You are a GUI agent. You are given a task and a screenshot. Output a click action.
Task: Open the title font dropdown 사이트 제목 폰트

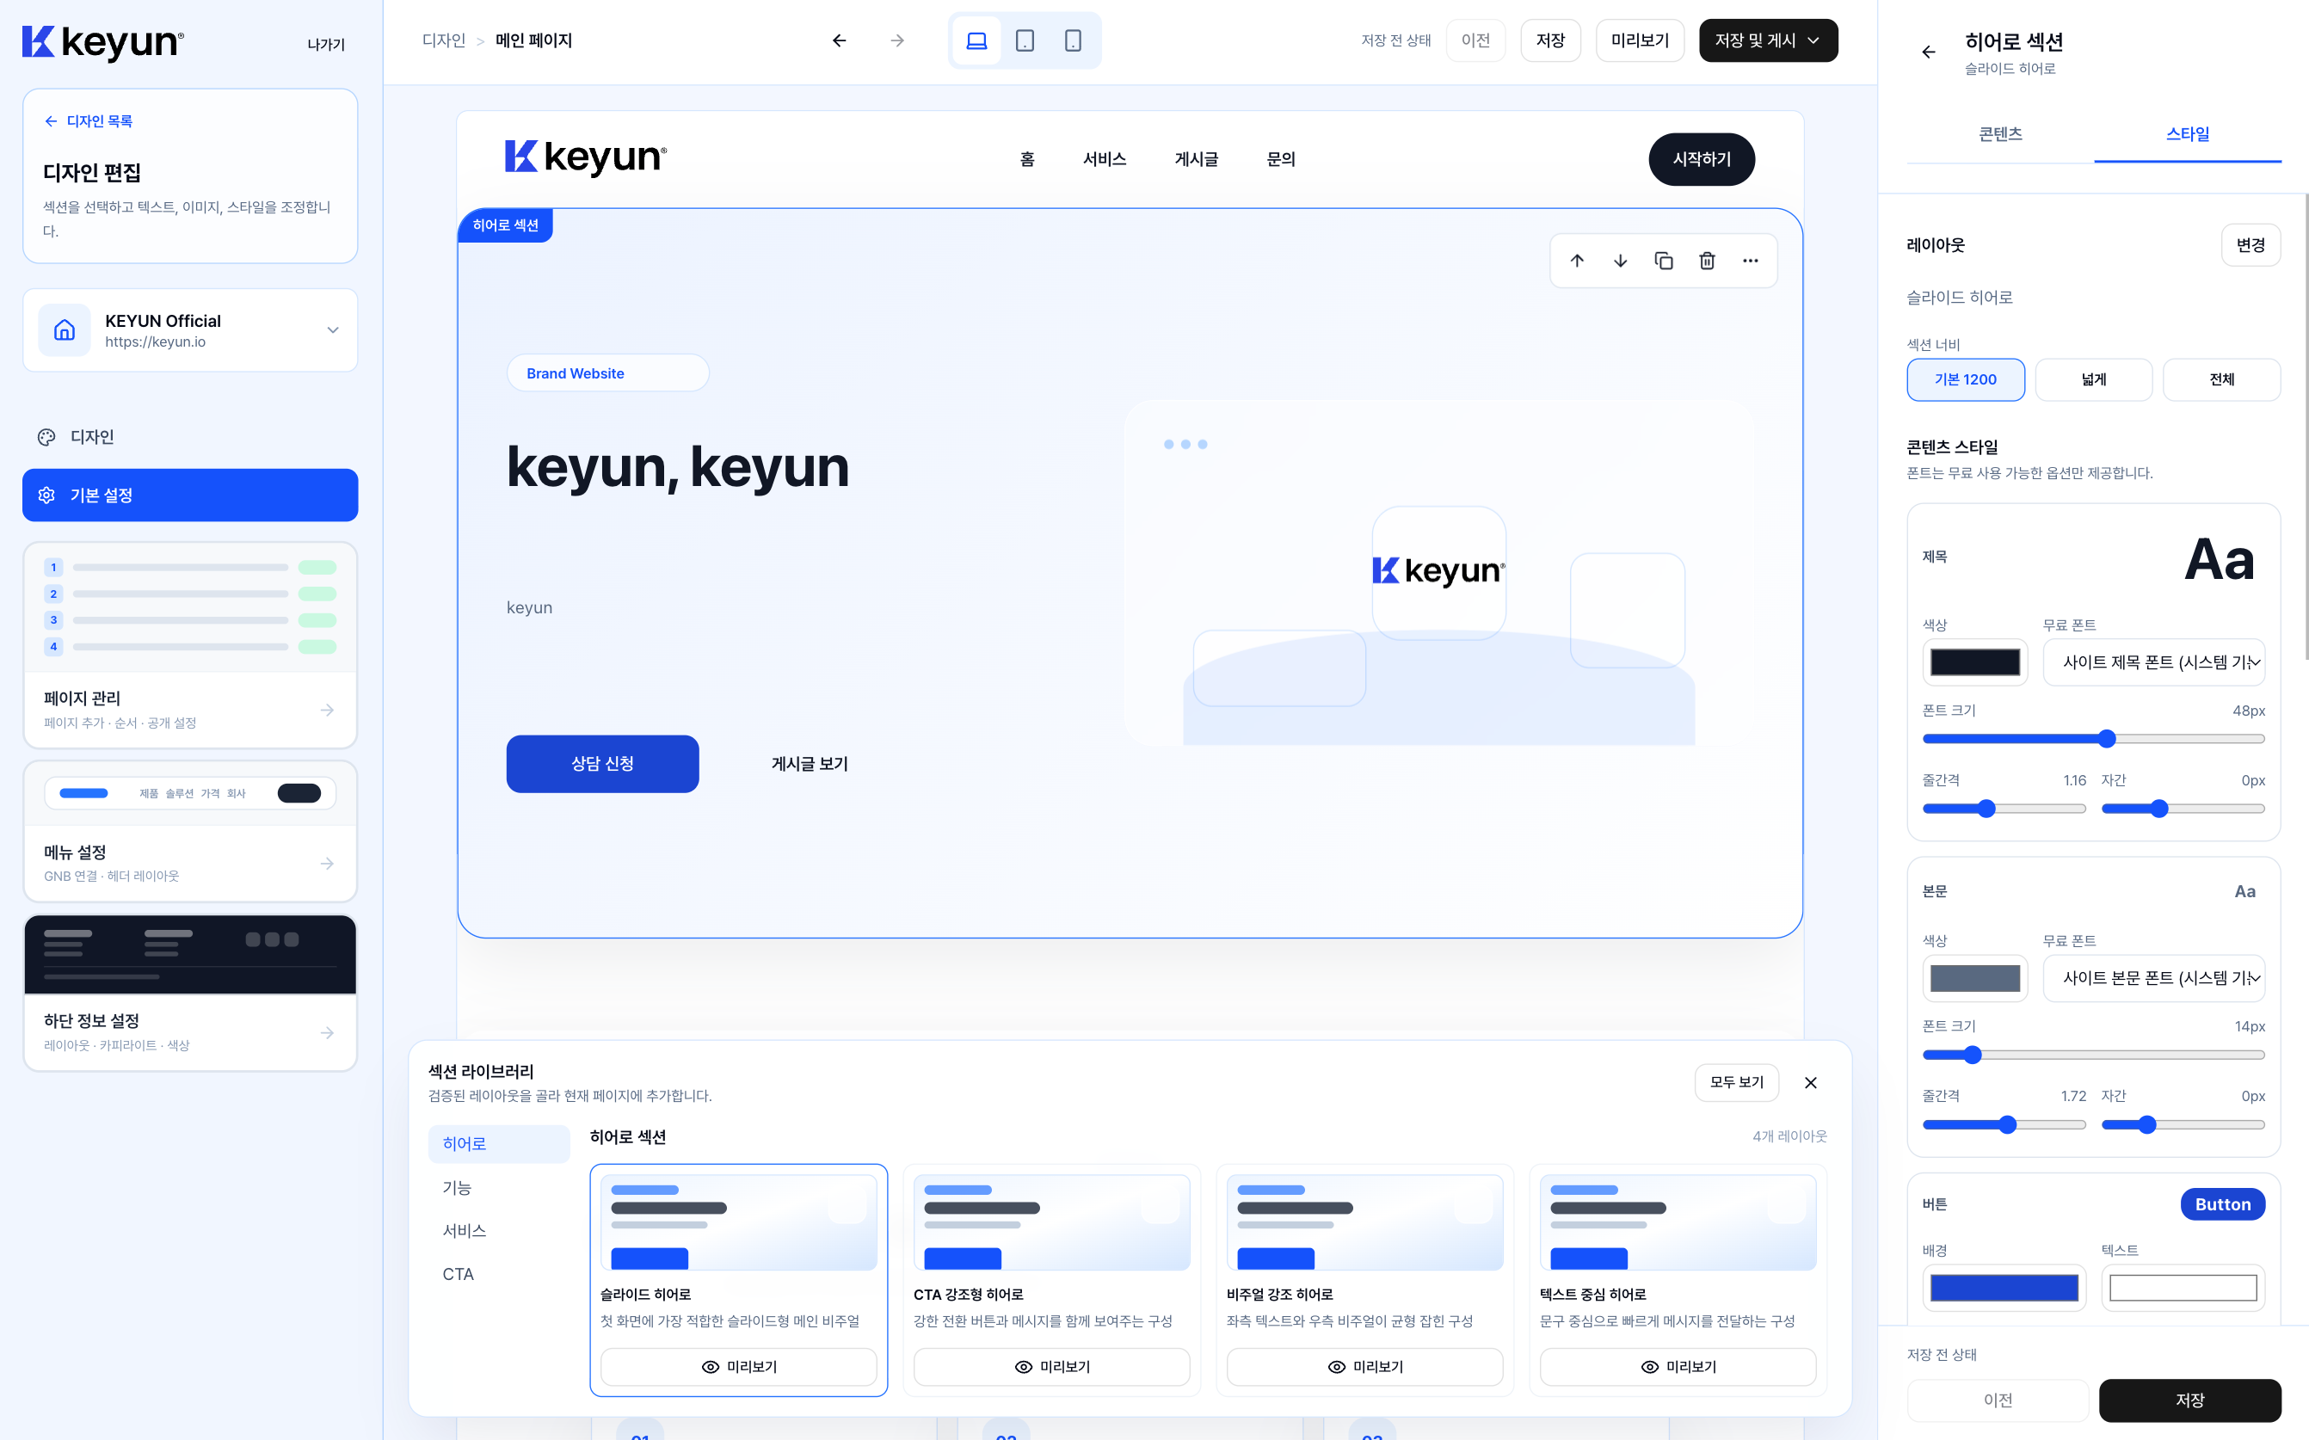point(2154,663)
